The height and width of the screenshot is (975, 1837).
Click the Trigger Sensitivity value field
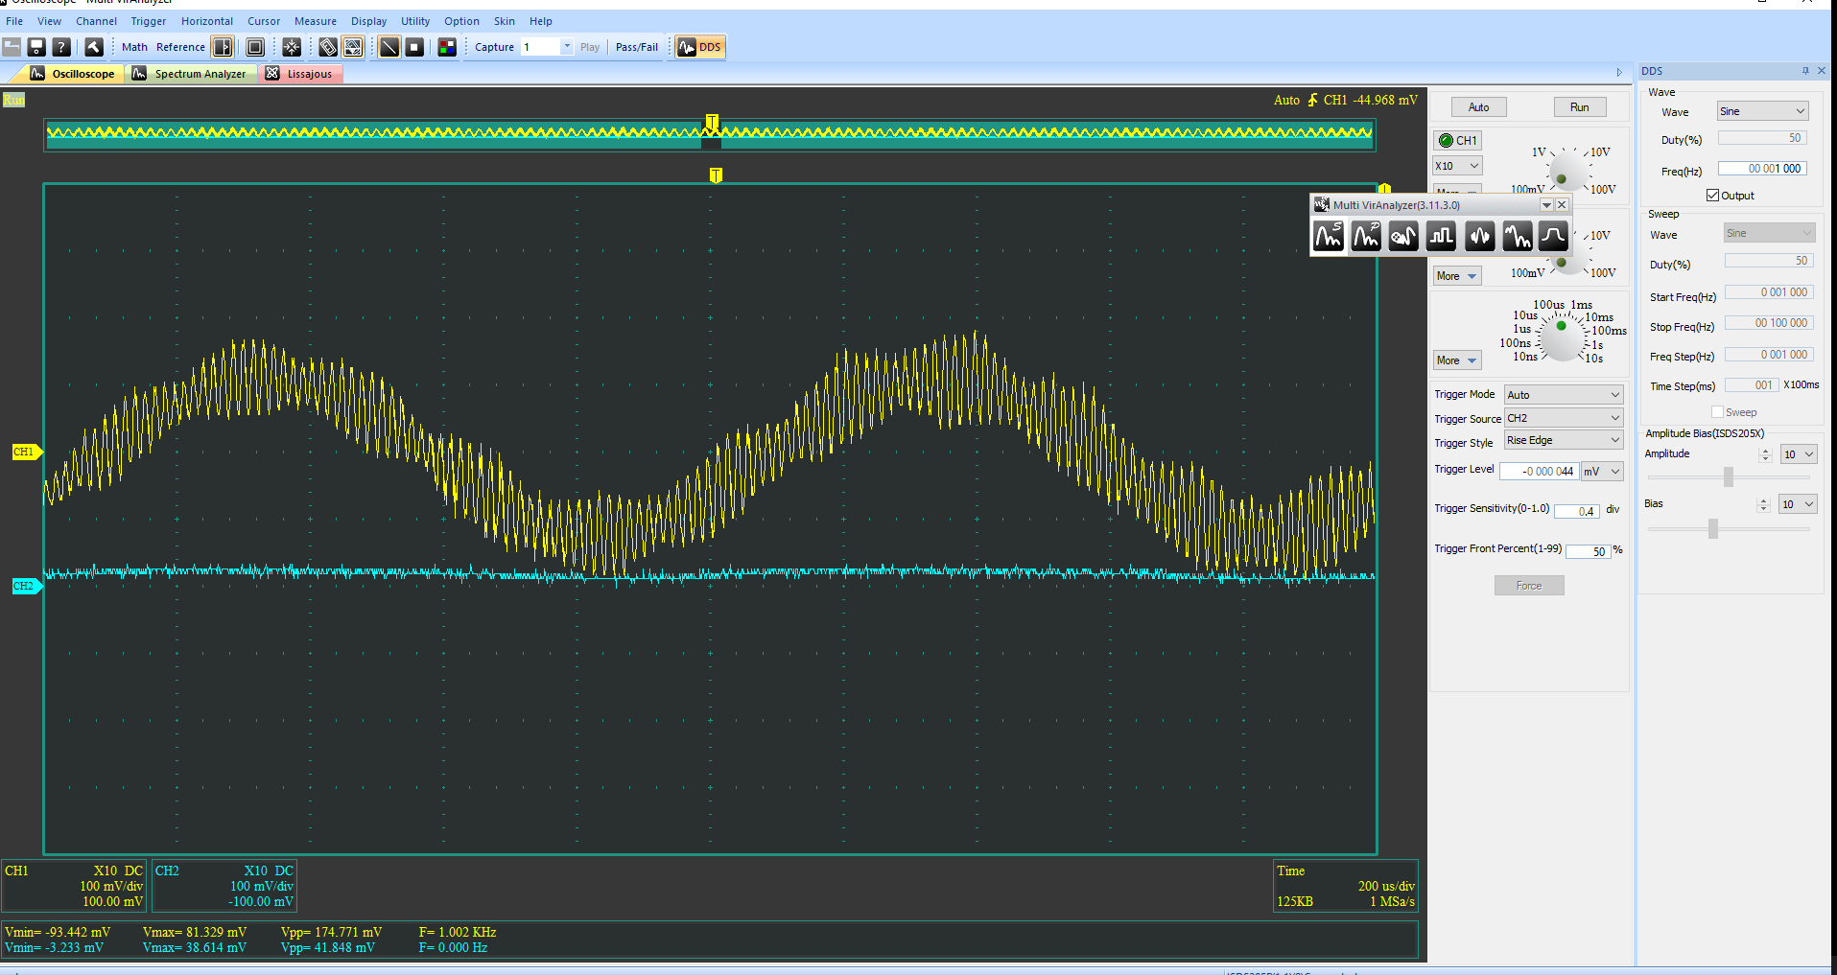(x=1576, y=511)
